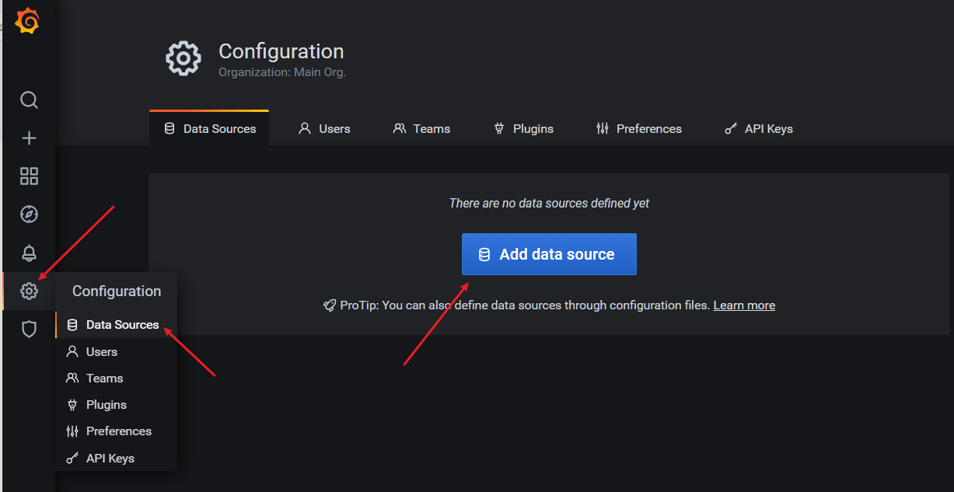This screenshot has width=954, height=492.
Task: Open Explore via compass sidebar icon
Action: coord(29,215)
